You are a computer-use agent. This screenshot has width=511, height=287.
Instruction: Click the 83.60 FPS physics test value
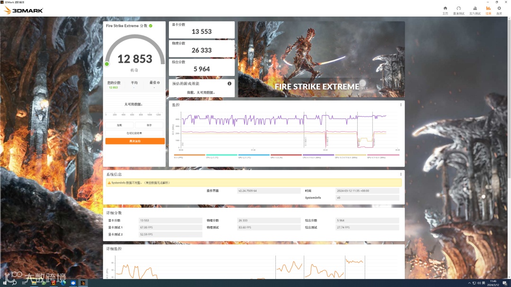pyautogui.click(x=269, y=228)
